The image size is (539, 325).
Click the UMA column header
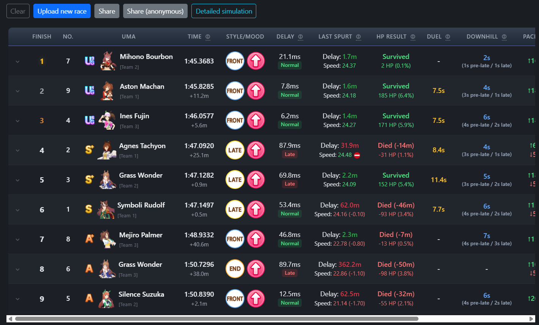pyautogui.click(x=128, y=37)
